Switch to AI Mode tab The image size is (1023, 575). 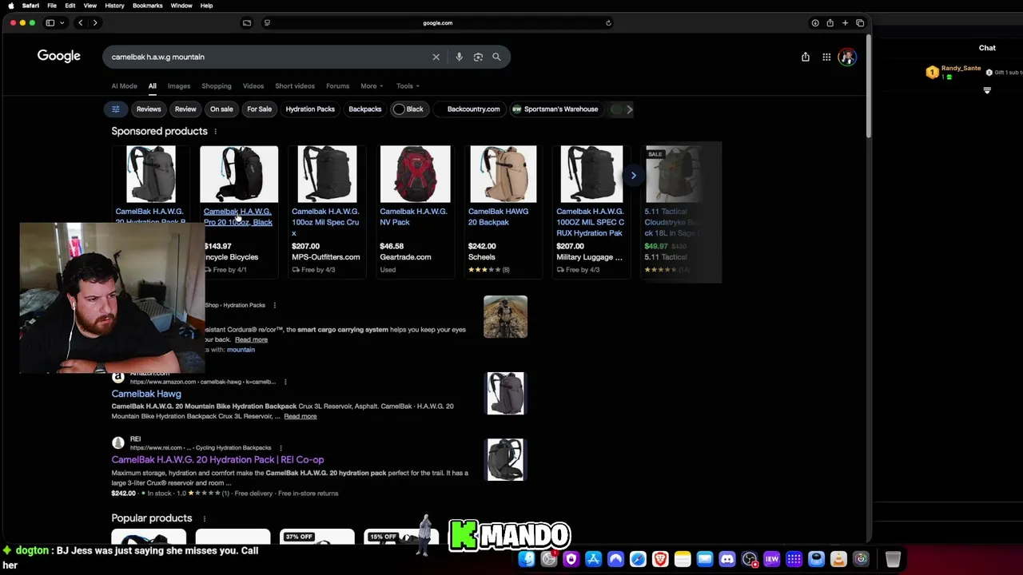click(x=124, y=86)
